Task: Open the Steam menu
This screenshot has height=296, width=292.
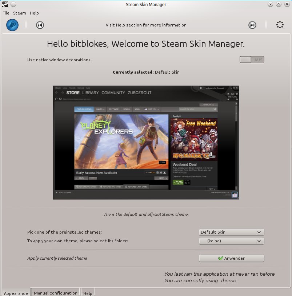Action: tap(20, 13)
